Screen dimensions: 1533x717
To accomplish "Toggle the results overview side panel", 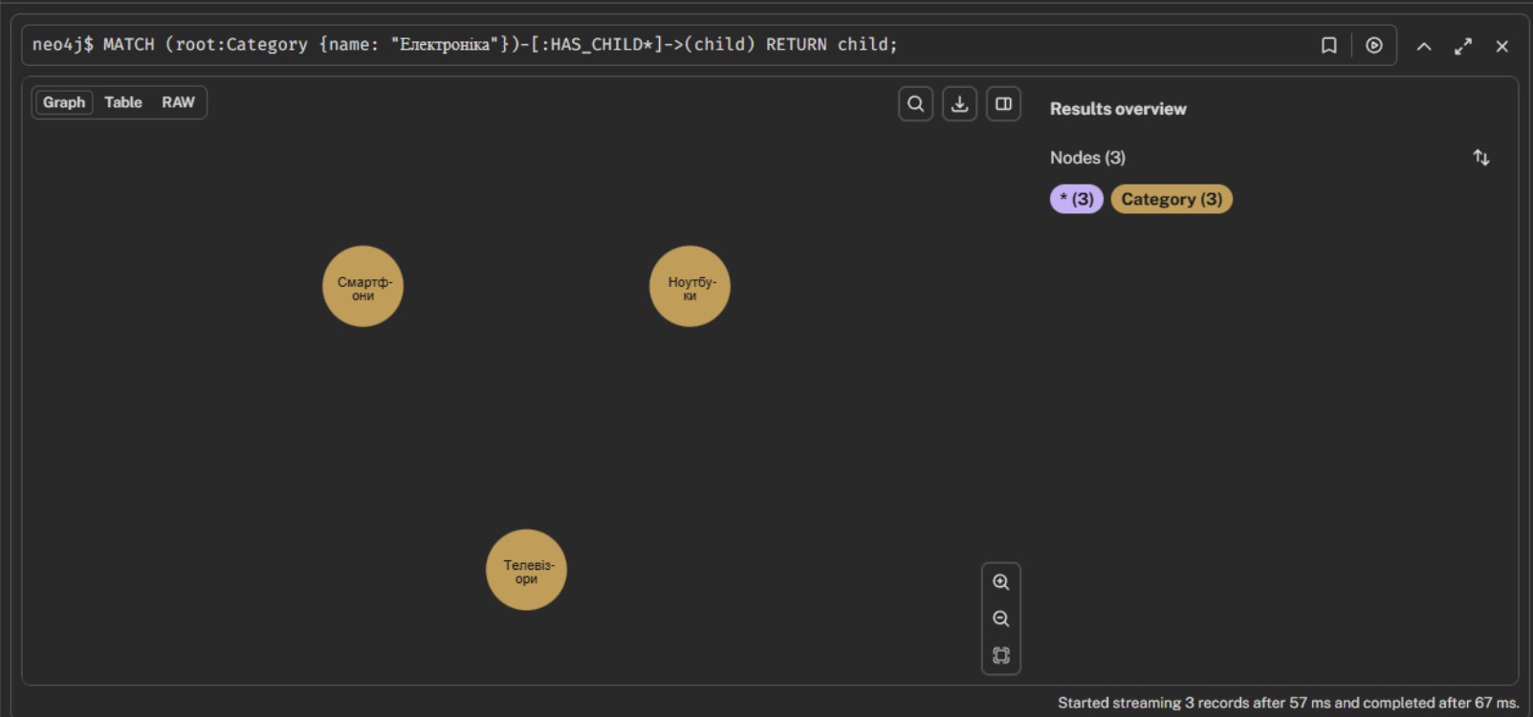I will pyautogui.click(x=1003, y=104).
